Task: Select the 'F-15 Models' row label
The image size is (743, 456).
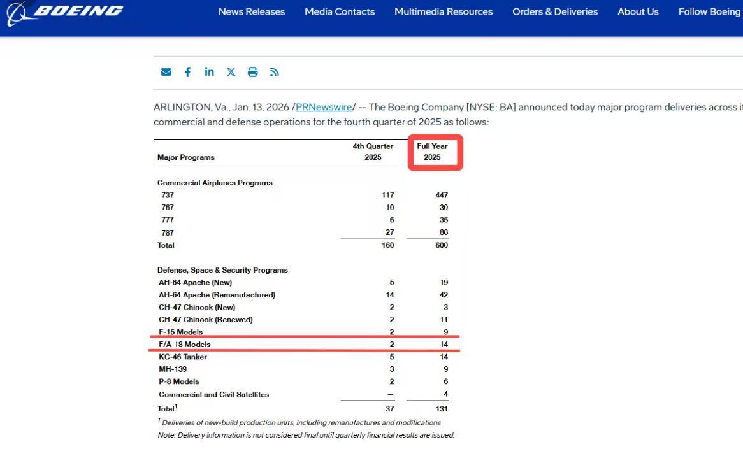Action: click(180, 332)
